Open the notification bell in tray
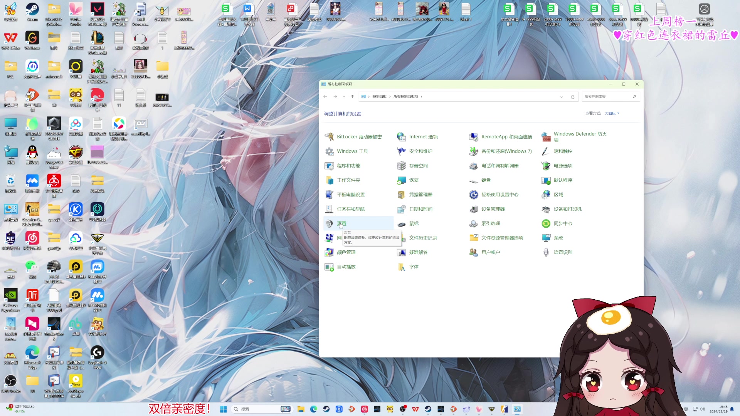Viewport: 740px width, 416px height. [732, 409]
